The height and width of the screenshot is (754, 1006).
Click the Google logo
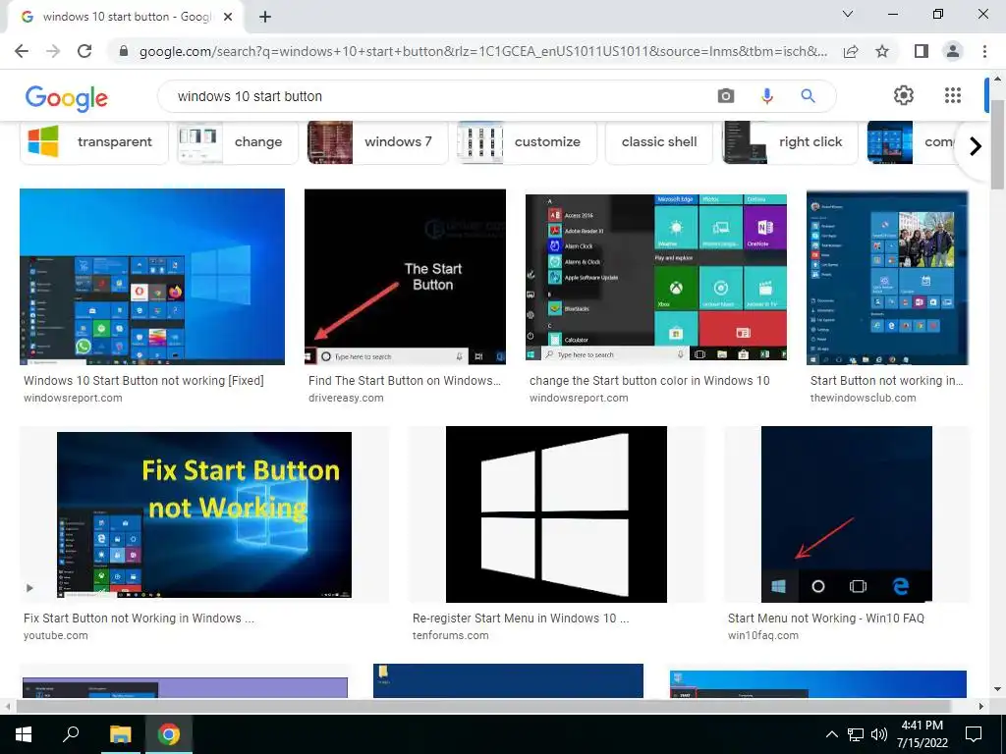67,97
